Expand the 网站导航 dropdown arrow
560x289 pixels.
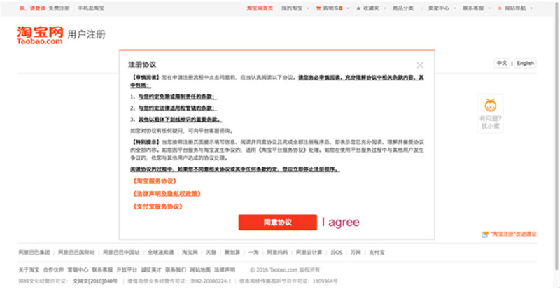tap(531, 8)
